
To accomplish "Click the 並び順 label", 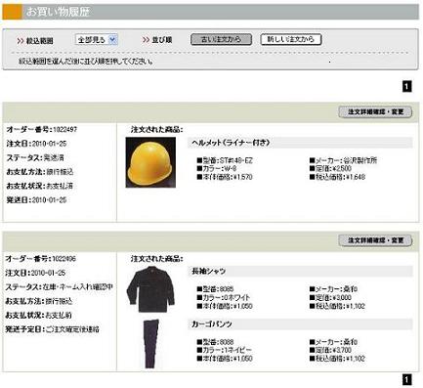I will (x=162, y=40).
